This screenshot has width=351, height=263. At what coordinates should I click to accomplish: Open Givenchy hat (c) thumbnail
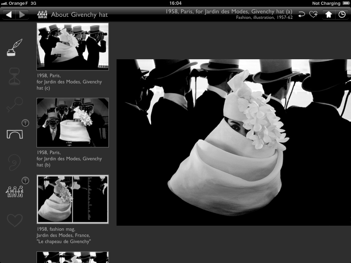(73, 47)
